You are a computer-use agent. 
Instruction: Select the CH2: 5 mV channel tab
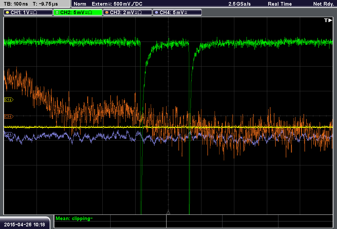pyautogui.click(x=78, y=13)
